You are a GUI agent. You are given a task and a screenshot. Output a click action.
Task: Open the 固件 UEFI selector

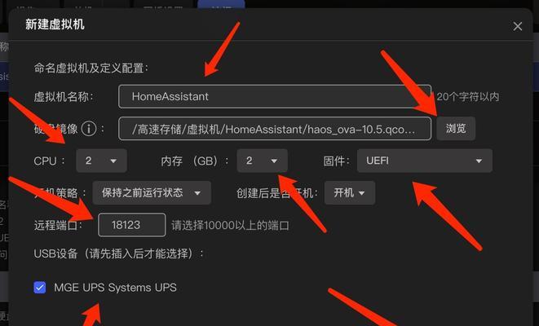tap(425, 161)
